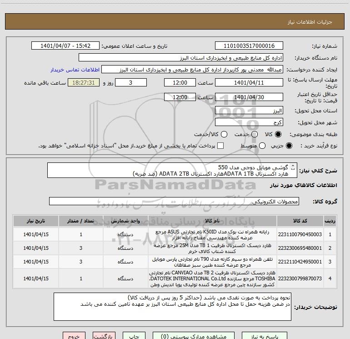Click the need date in row 4
This screenshot has width=350, height=339.
click(x=36, y=278)
